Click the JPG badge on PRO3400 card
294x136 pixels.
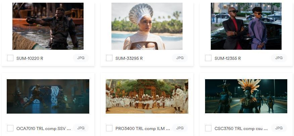[180, 128]
